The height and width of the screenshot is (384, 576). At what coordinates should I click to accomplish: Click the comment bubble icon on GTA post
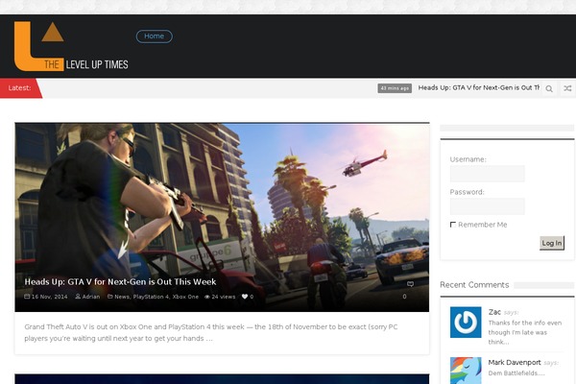click(410, 284)
